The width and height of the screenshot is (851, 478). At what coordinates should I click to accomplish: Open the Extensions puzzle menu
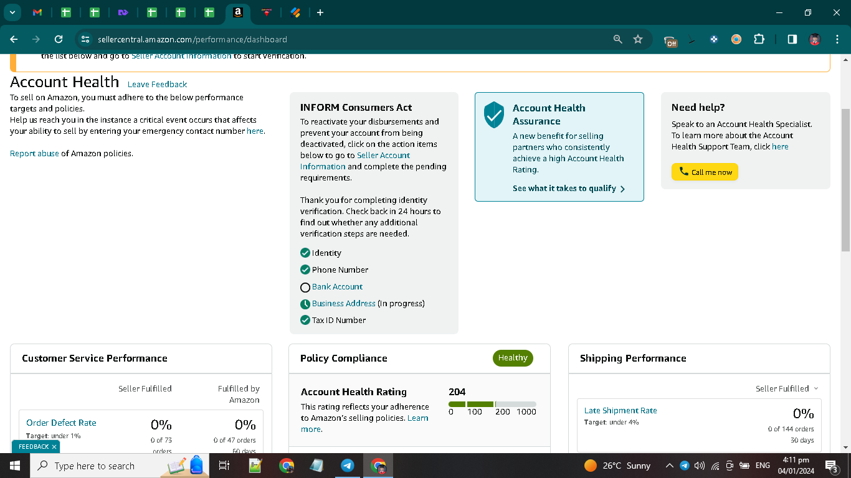pyautogui.click(x=759, y=39)
